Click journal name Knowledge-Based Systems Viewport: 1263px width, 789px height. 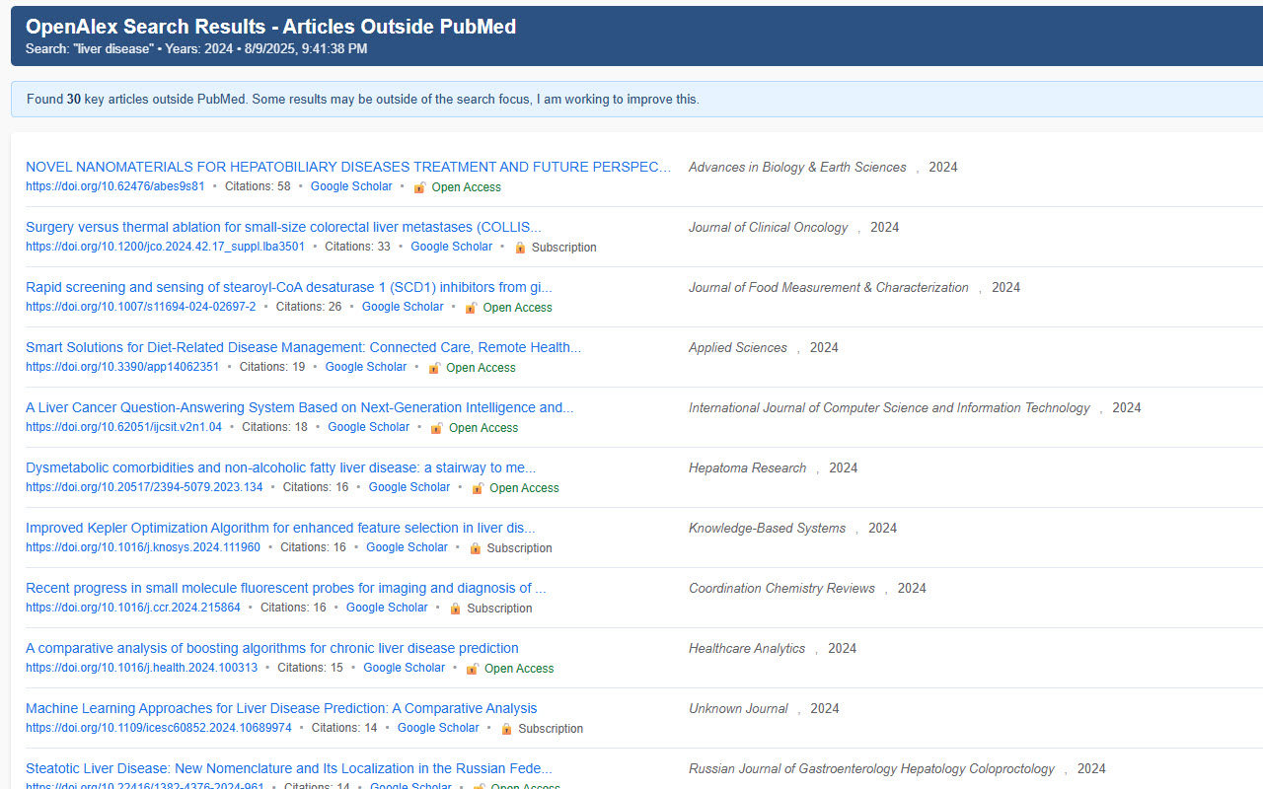[x=768, y=528]
